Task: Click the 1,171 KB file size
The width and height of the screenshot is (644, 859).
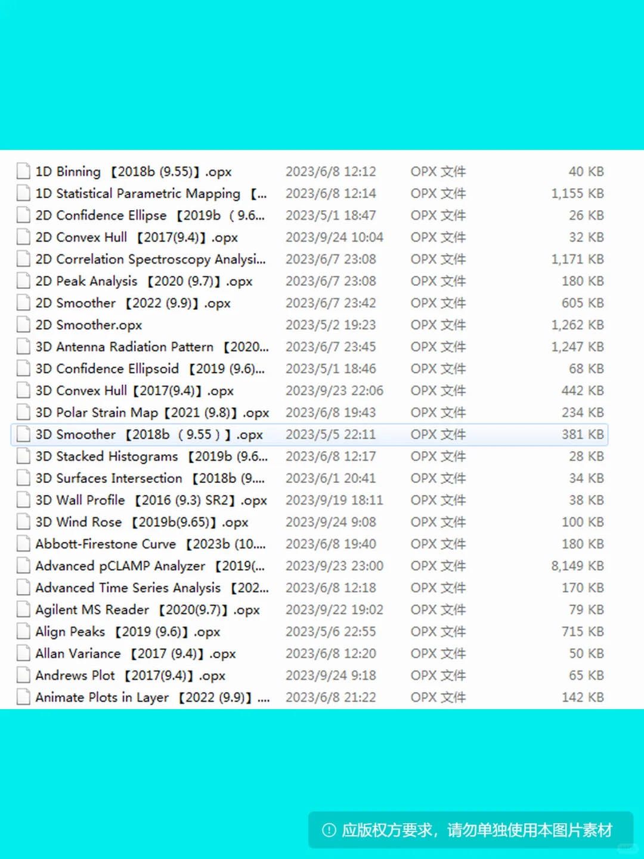Action: pos(577,259)
